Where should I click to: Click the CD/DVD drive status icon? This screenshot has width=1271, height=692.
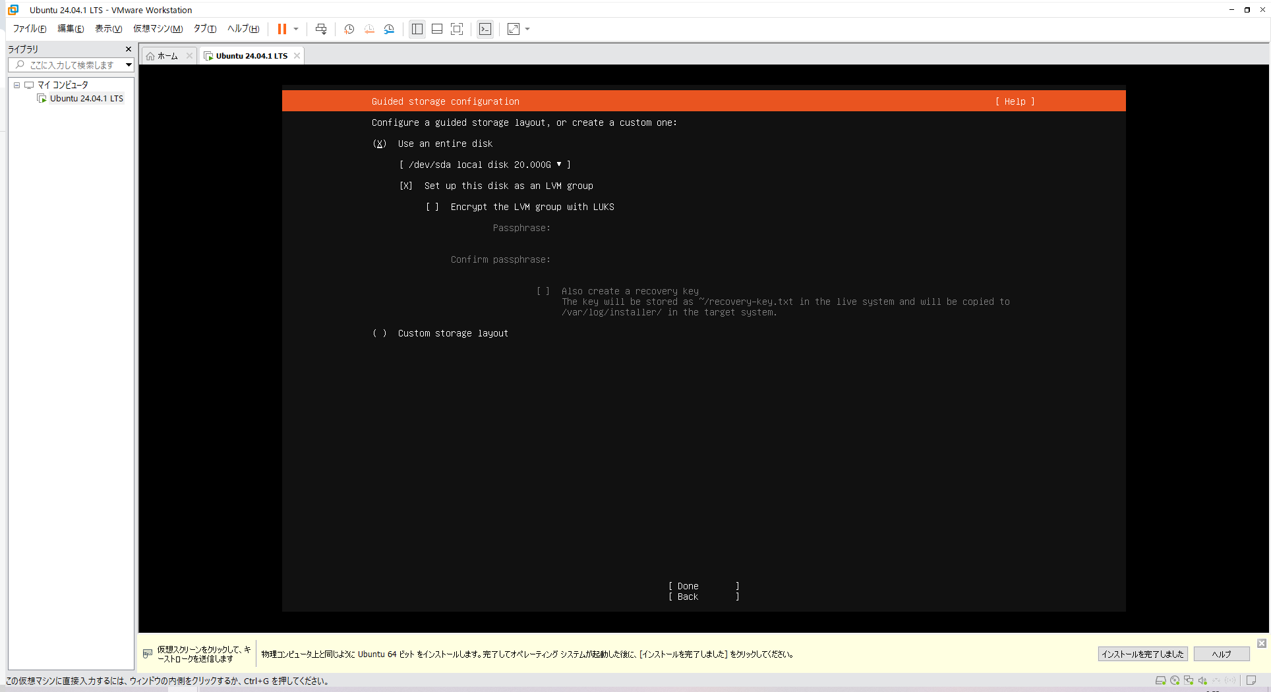(x=1175, y=681)
